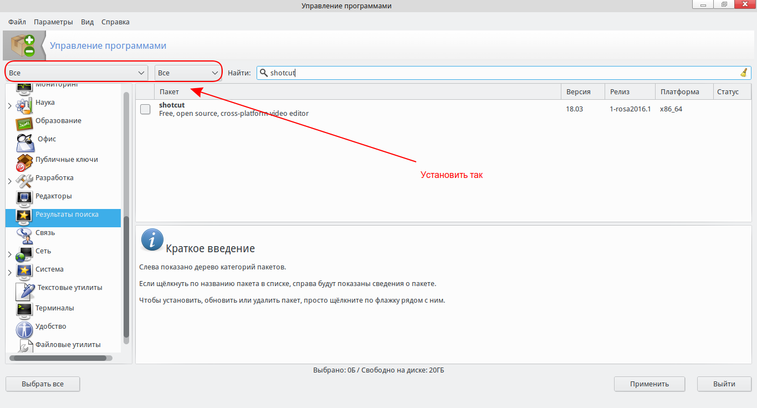Screen dimensions: 757x408
Task: Expand the Система category
Action: coord(10,273)
